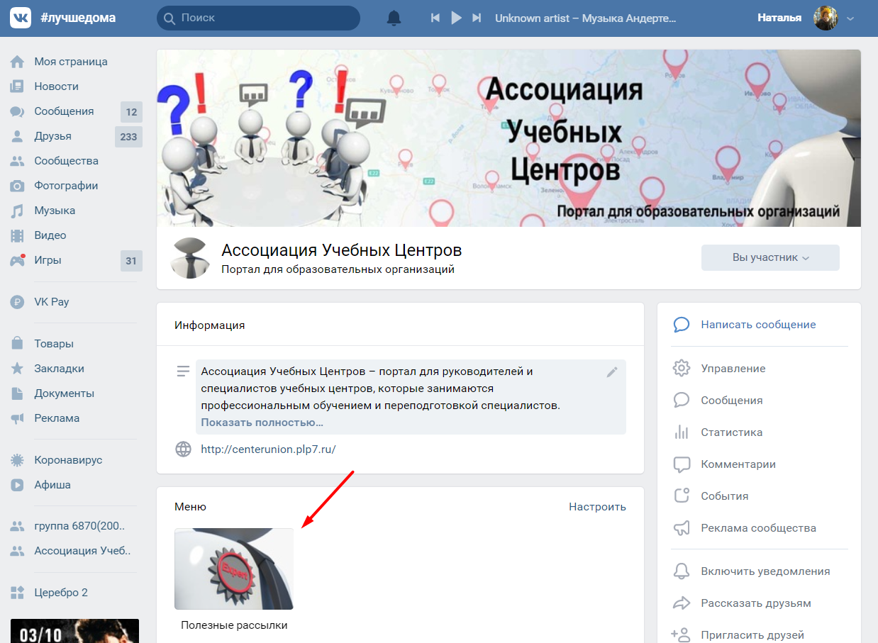This screenshot has height=643, width=878.
Task: Focus the Поиск search field
Action: pos(258,18)
